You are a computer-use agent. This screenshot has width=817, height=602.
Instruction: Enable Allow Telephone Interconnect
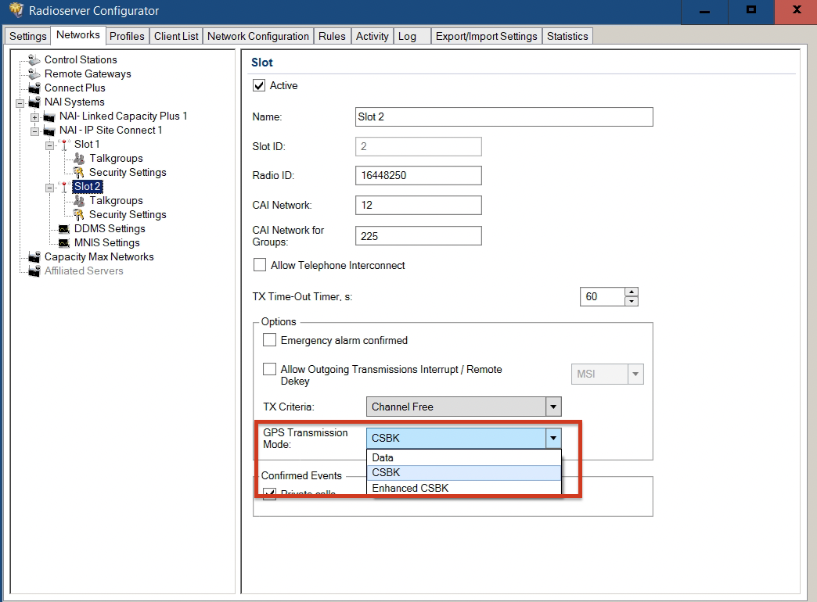click(260, 265)
